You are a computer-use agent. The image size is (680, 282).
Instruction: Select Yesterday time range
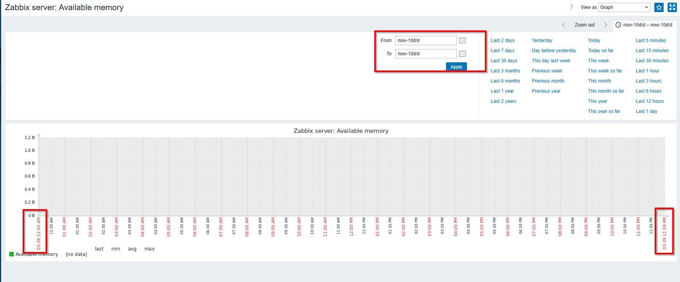(542, 41)
